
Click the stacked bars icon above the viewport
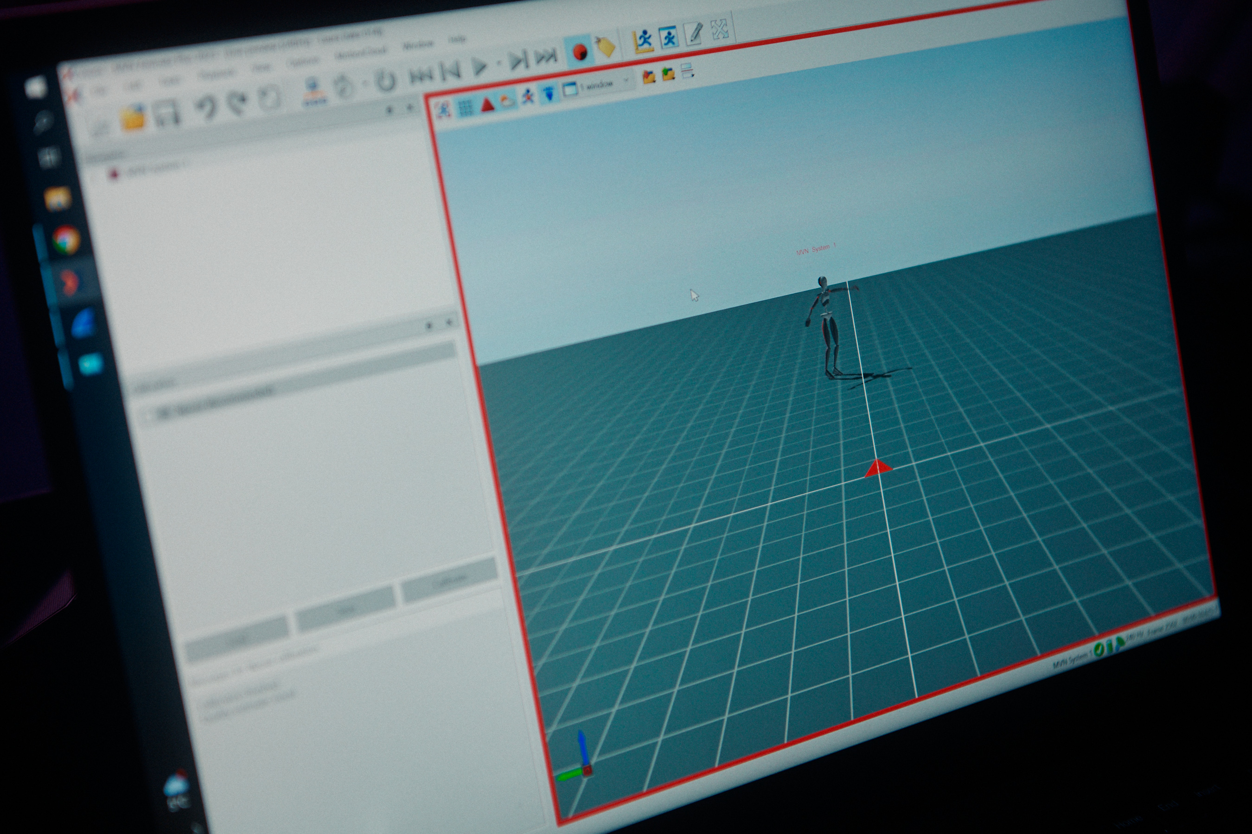[x=687, y=70]
